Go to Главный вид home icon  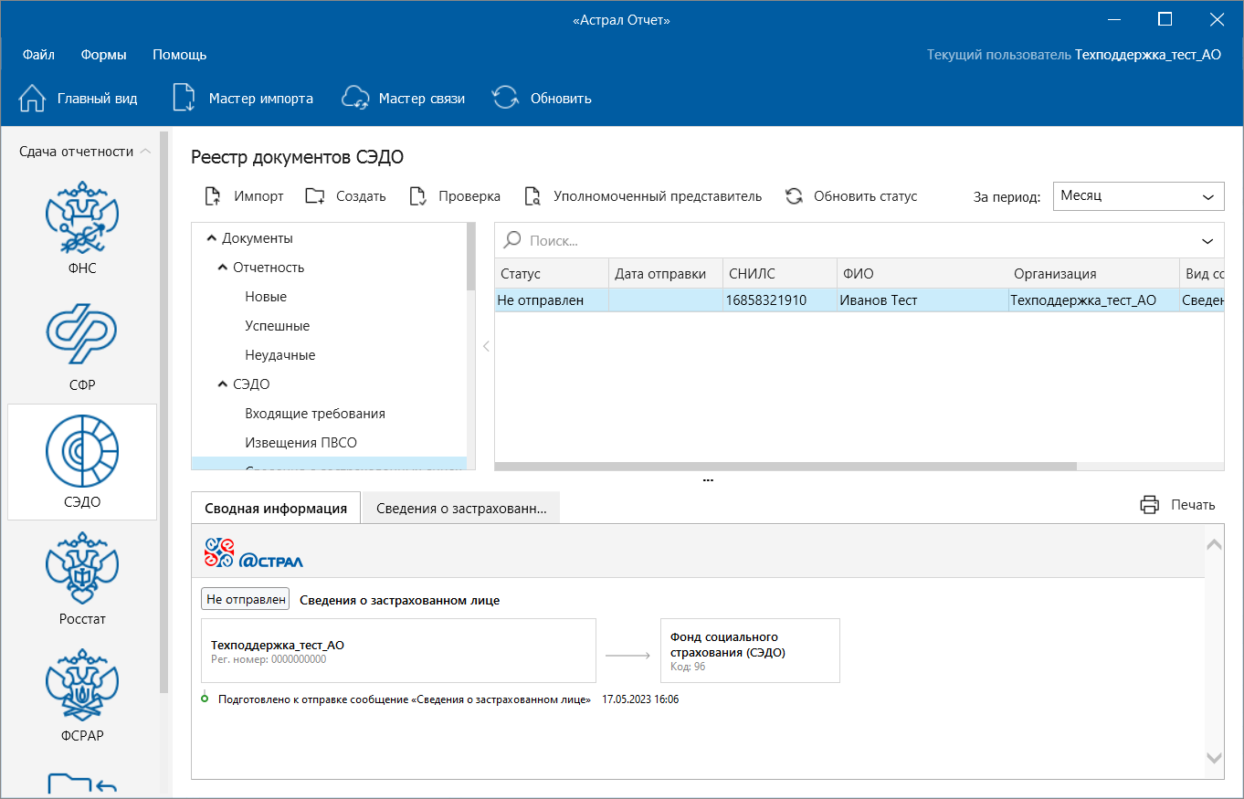point(32,99)
